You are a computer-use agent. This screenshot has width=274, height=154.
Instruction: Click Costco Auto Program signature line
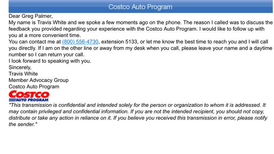pyautogui.click(x=34, y=86)
